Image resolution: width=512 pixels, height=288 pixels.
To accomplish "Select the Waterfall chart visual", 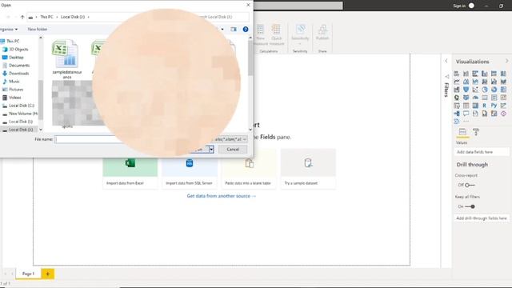I will tap(457, 90).
